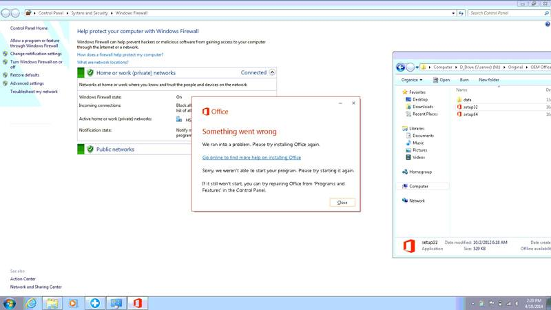Image resolution: width=551 pixels, height=310 pixels.
Task: Click 'Original' breadcrumb in Explorer address bar
Action: coord(515,67)
